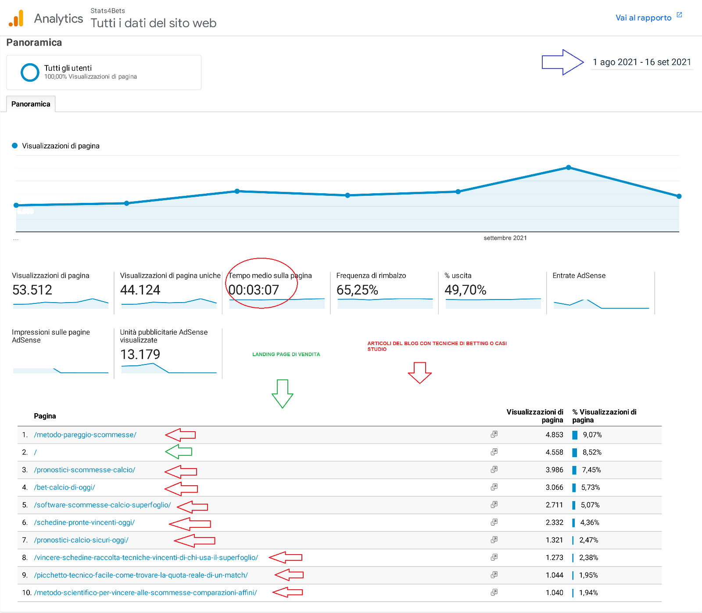Screen dimensions: 702x613
Task: Click the Tutti gli utenti segment circle
Action: pyautogui.click(x=30, y=72)
